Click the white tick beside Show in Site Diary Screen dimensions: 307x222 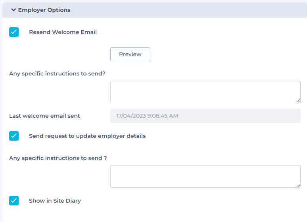pyautogui.click(x=14, y=201)
